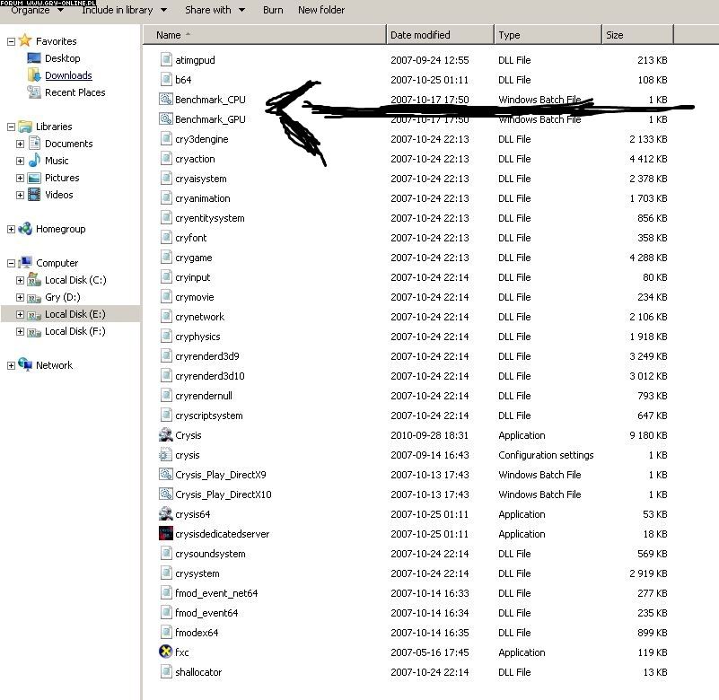Click the Network icon in sidebar
Viewport: 719px width, 700px height.
[25, 364]
